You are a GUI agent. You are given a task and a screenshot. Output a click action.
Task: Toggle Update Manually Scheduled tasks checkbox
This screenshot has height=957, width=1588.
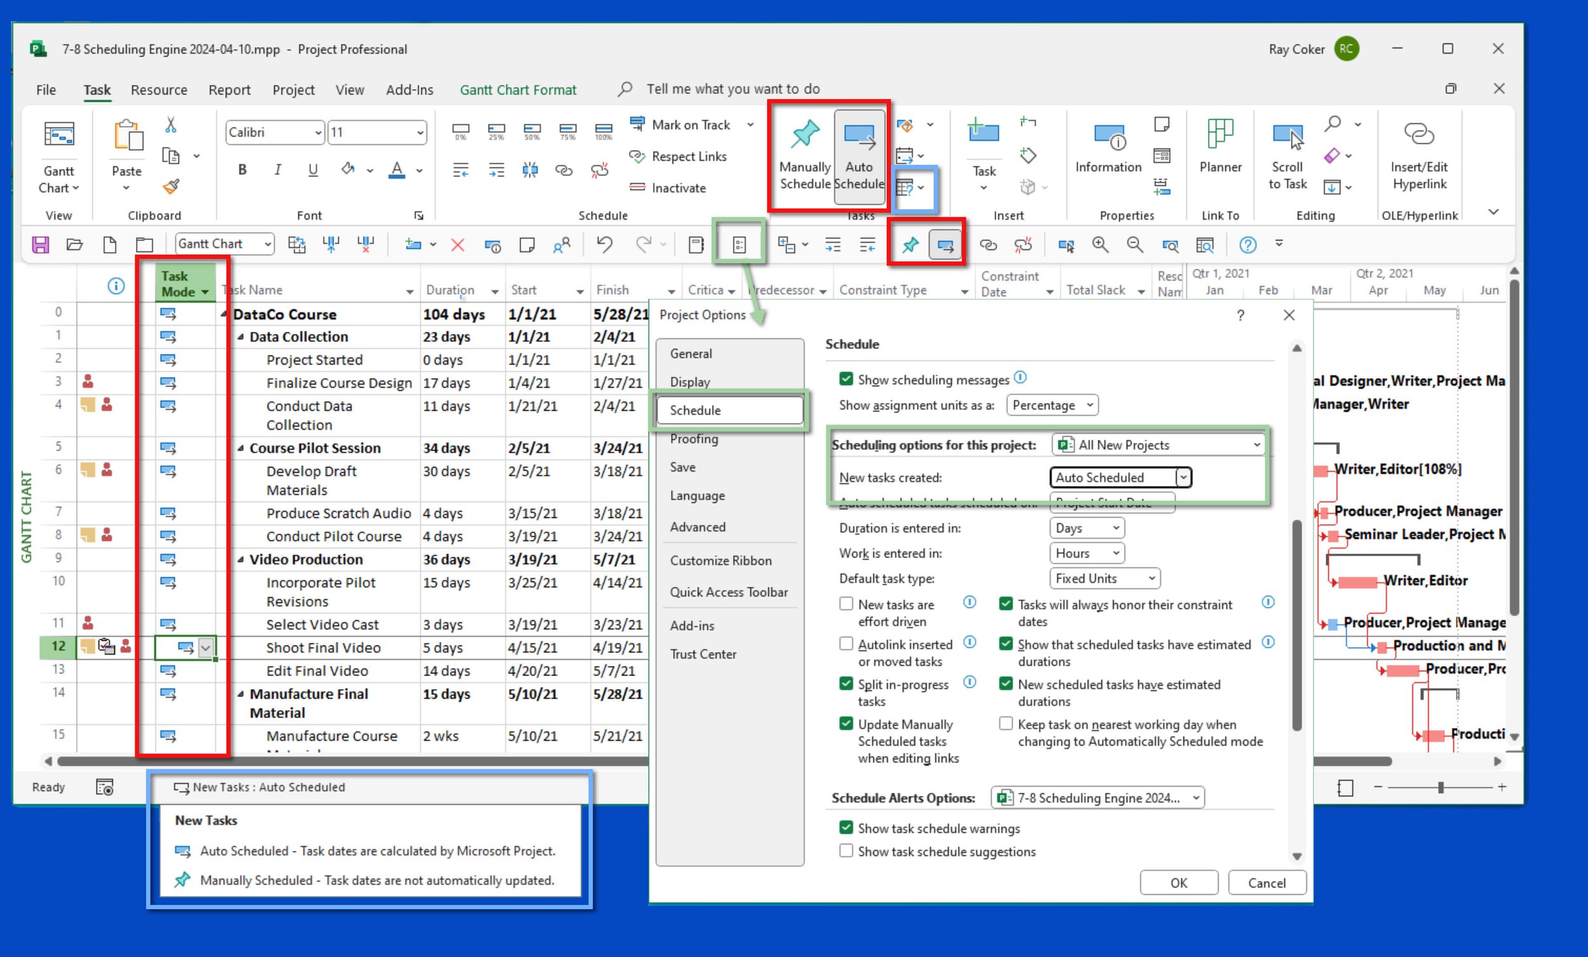point(846,724)
